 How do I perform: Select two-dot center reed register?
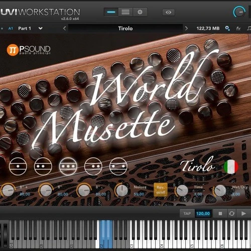pyautogui.click(x=43, y=166)
